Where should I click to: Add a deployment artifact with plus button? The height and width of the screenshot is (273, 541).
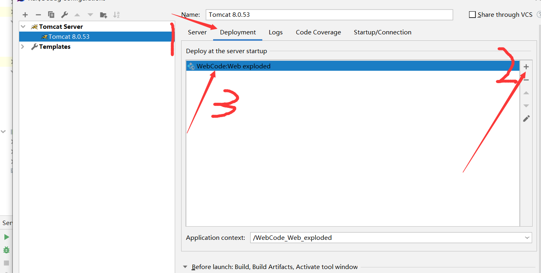point(526,67)
